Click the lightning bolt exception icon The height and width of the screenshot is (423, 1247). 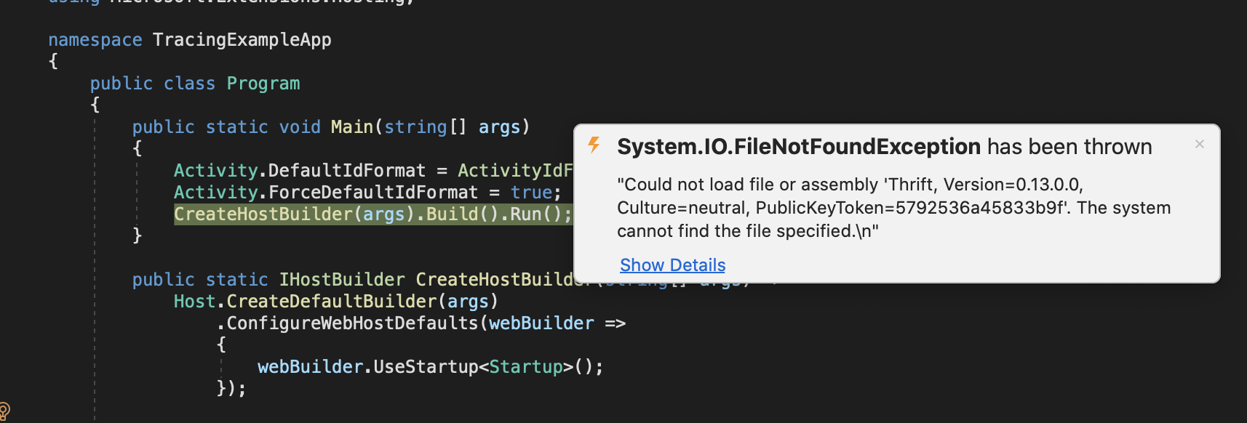coord(594,145)
